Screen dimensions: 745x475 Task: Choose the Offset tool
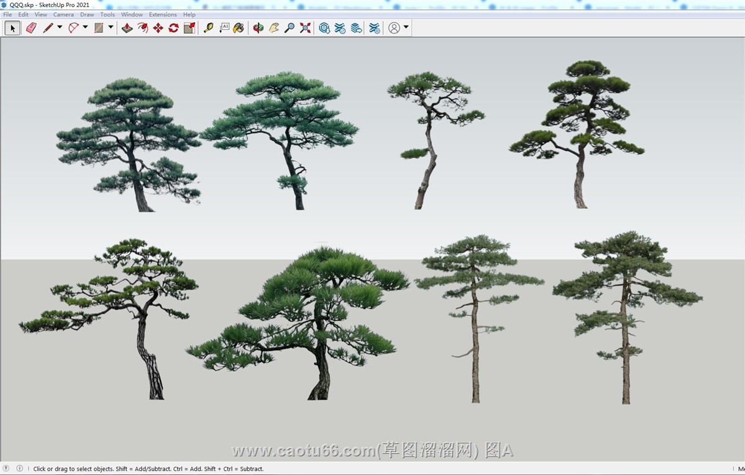142,28
